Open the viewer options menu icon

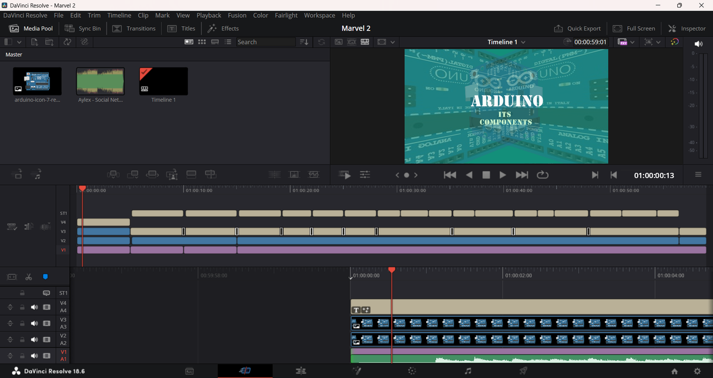(x=698, y=175)
